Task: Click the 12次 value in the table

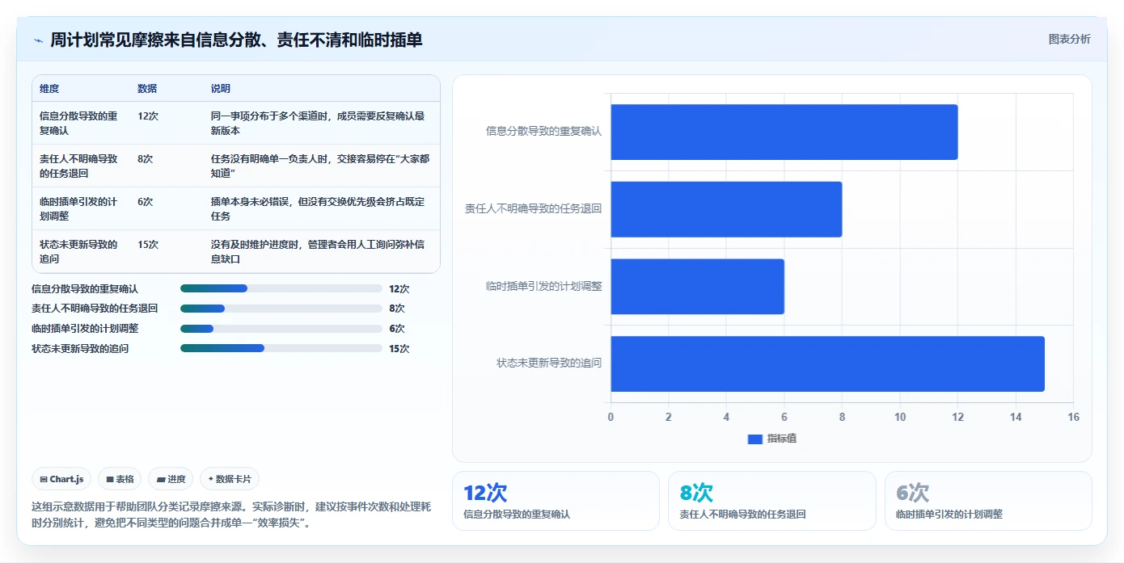Action: point(148,116)
